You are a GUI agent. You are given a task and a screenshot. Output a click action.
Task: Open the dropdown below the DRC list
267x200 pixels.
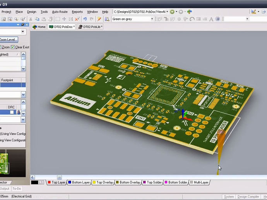[x=23, y=120]
